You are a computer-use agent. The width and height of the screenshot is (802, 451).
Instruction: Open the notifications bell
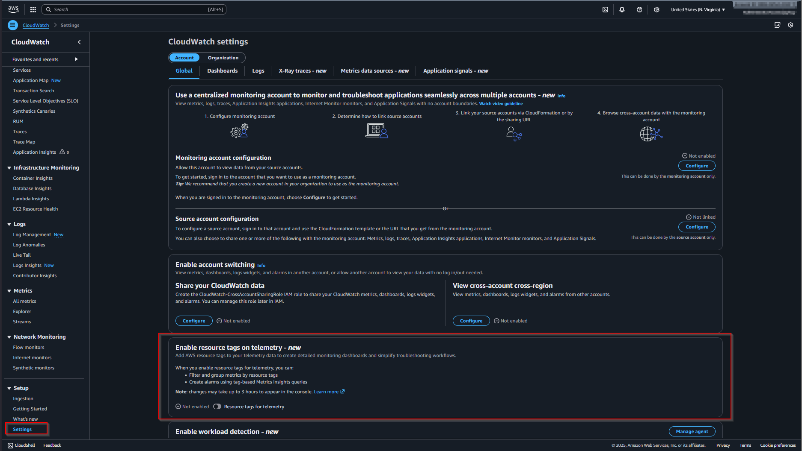pos(622,9)
